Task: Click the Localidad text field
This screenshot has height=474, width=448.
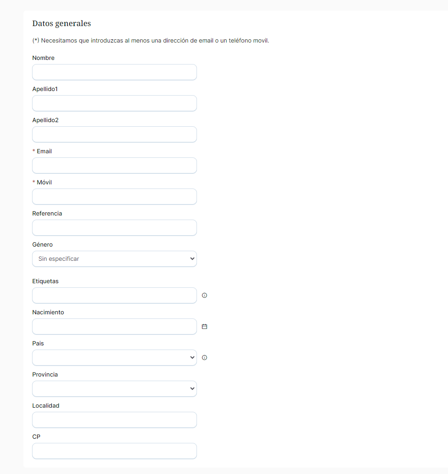Action: (114, 420)
